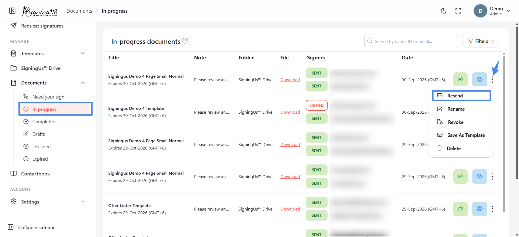Click the help icon beside In-progress documents
519x237 pixels.
185,41
